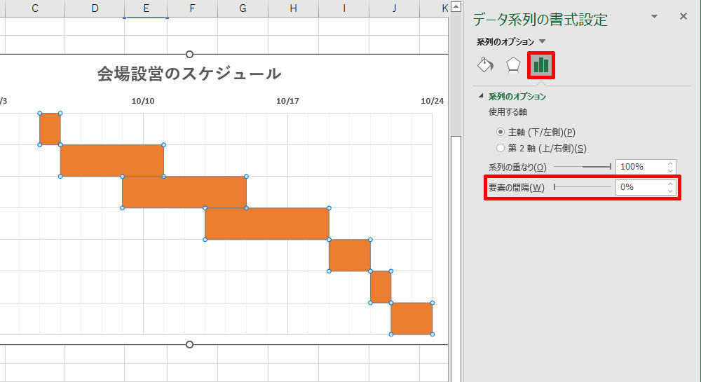Screen dimensions: 701x382
Task: Select column J header
Action: click(x=394, y=8)
